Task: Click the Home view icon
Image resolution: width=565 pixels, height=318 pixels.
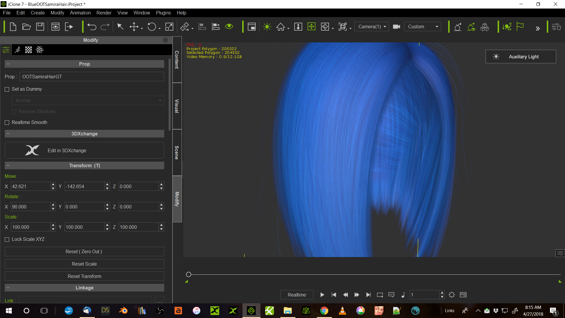Action: [x=280, y=27]
